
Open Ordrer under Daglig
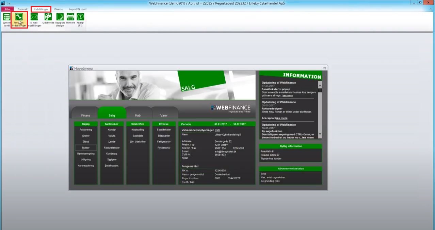[86, 136]
